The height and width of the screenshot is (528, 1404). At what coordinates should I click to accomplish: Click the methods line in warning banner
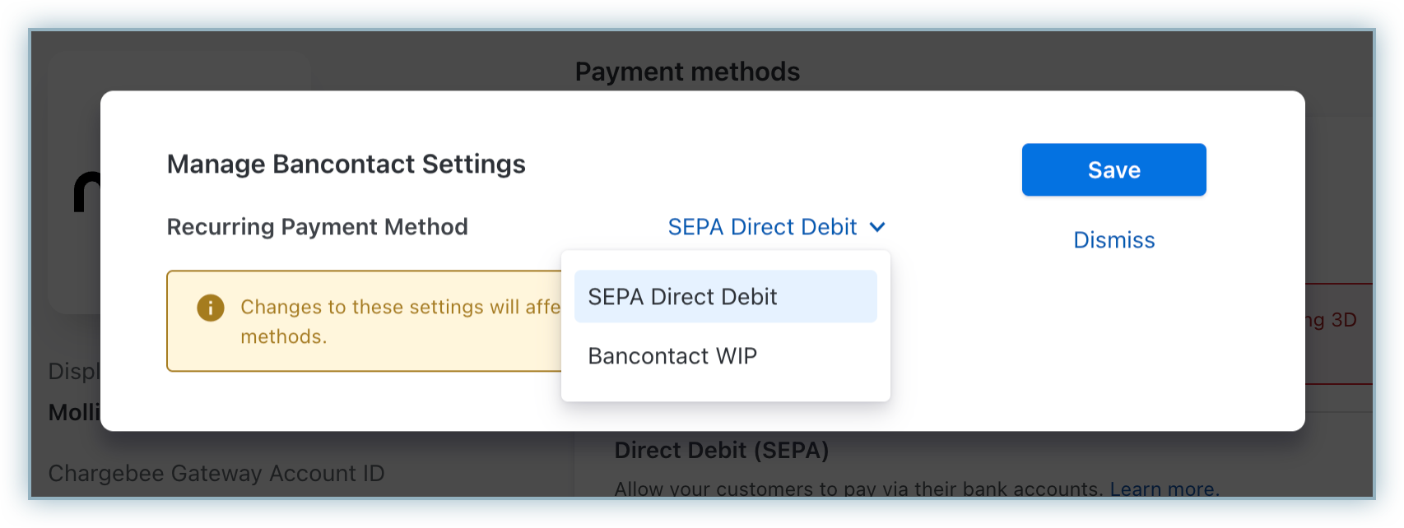tap(283, 337)
